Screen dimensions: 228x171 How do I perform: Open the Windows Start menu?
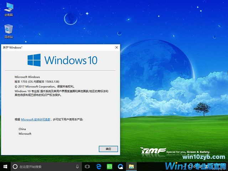(x=5, y=166)
